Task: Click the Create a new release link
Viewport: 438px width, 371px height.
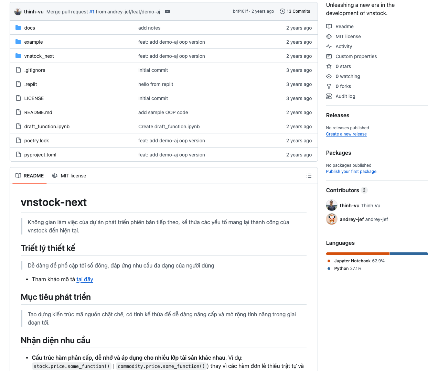Action: pyautogui.click(x=346, y=134)
